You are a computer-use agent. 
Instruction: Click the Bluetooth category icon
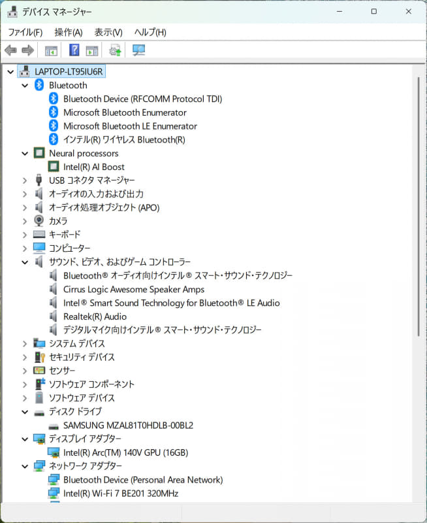[x=39, y=85]
